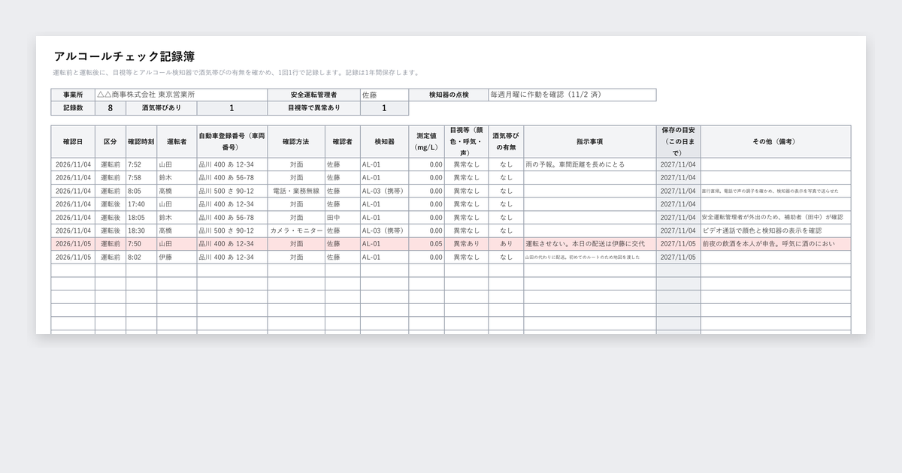Select the 目視等で異常あり count value
The image size is (902, 473).
click(x=384, y=108)
